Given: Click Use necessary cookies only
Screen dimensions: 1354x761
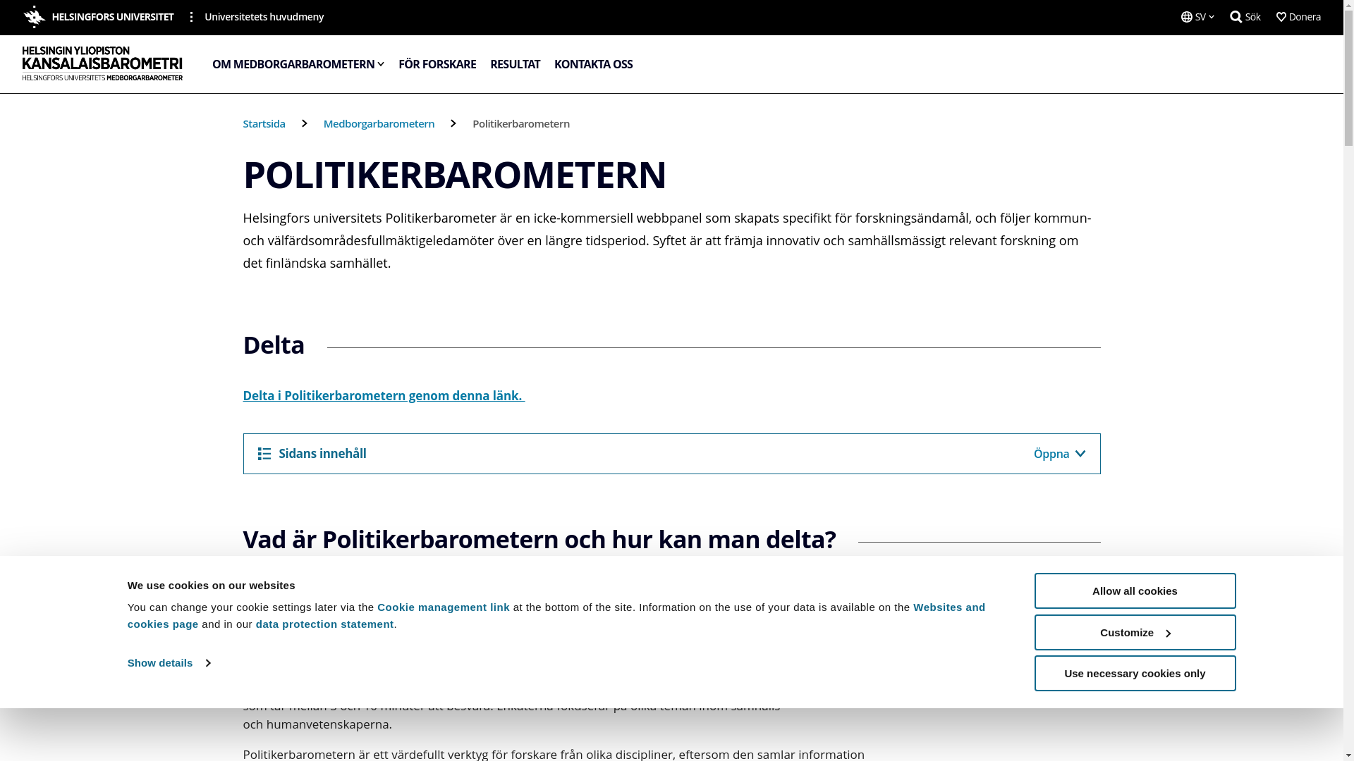Looking at the screenshot, I should pyautogui.click(x=1135, y=674).
